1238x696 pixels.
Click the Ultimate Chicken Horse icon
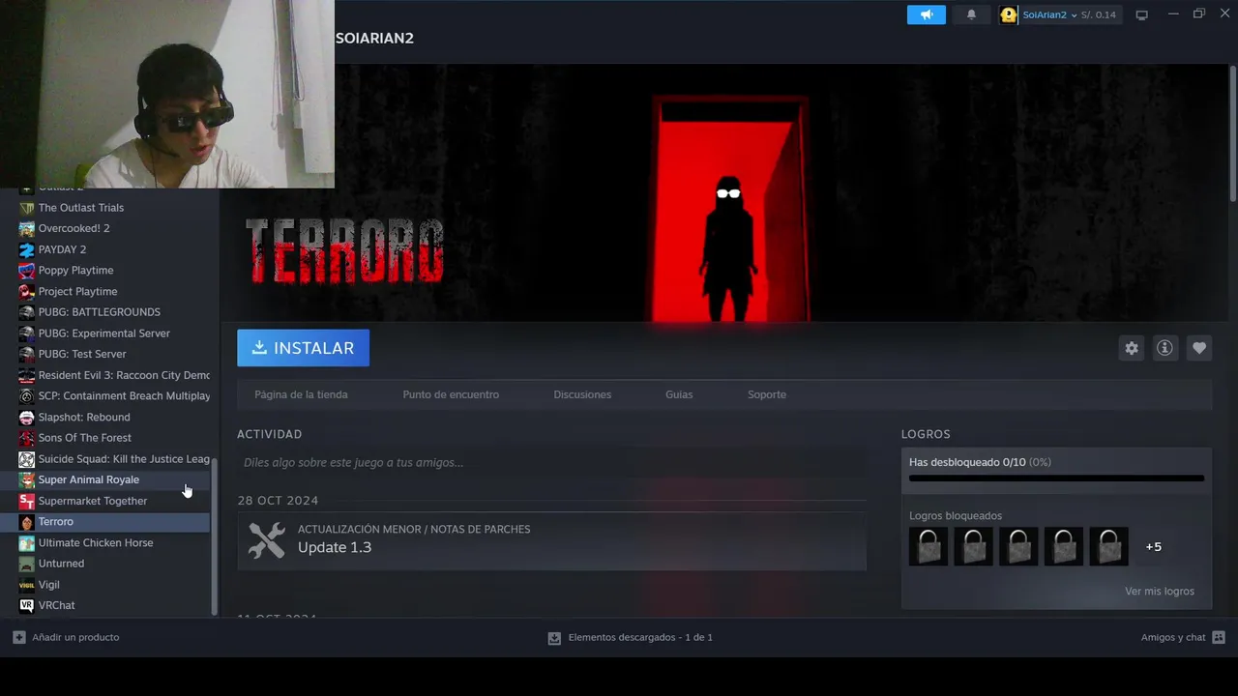tap(27, 542)
